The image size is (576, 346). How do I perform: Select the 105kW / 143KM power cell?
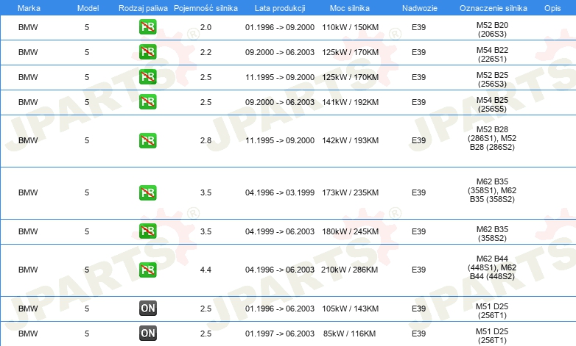350,309
